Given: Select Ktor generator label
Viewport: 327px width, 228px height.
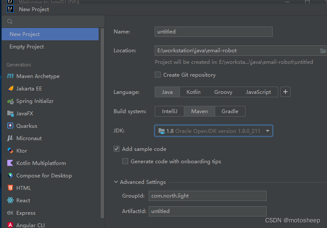Looking at the screenshot, I should (x=21, y=150).
